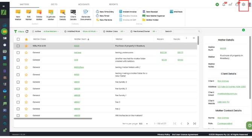Open the Matter Class All dropdown
Image resolution: width=252 pixels, height=138 pixels.
point(123,31)
